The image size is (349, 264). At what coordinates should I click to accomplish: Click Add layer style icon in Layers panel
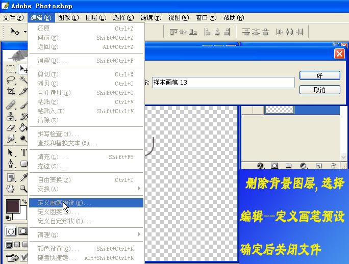point(260,166)
